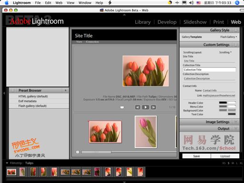Click the Save button
The height and width of the screenshot is (183, 244).
point(196,156)
